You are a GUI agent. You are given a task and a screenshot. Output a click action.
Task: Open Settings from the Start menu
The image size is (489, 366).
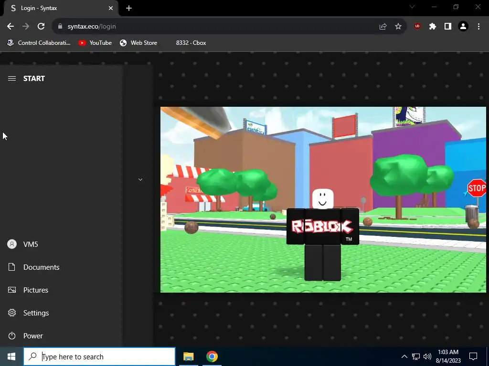(61, 313)
